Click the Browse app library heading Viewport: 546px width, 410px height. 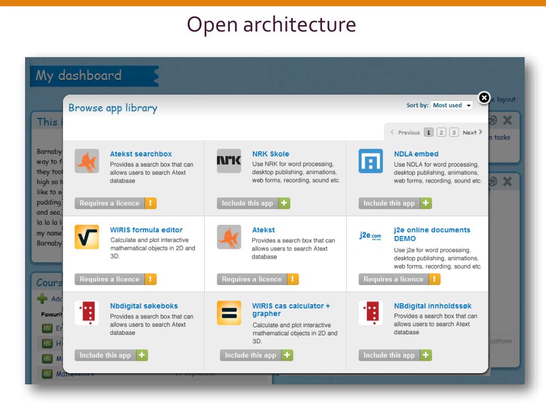pos(113,108)
